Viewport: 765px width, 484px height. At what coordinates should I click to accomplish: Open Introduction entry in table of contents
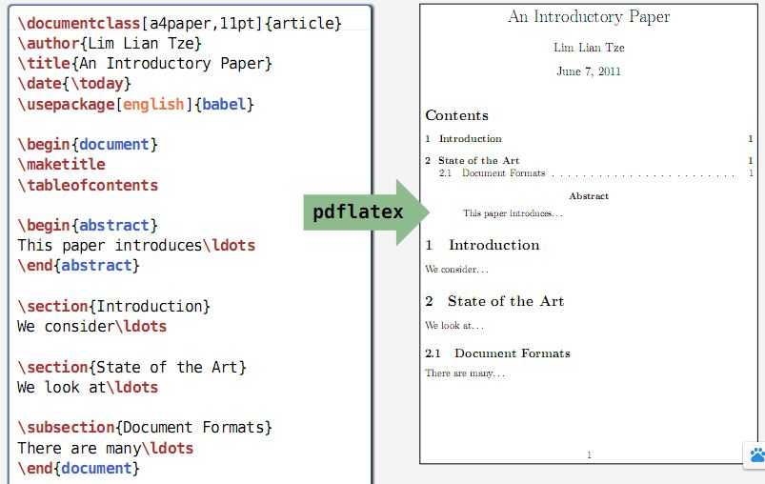pos(589,138)
